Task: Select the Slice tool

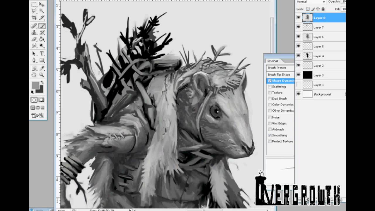Action: (x=42, y=17)
